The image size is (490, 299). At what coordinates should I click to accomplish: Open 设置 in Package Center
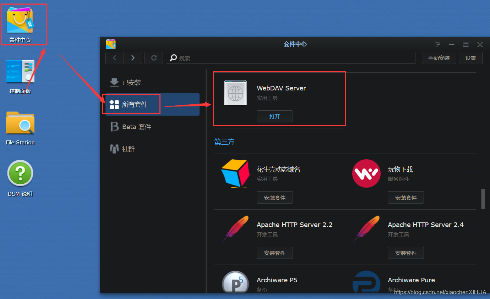click(x=470, y=58)
